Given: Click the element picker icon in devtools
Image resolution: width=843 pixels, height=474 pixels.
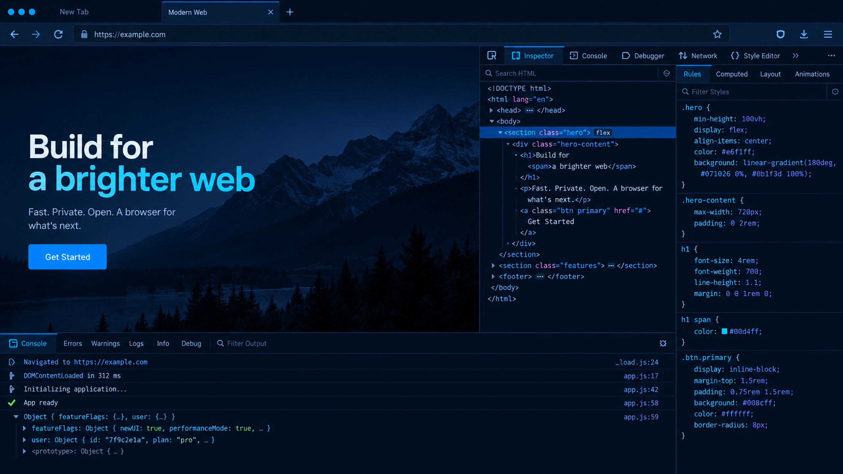Looking at the screenshot, I should pyautogui.click(x=492, y=56).
